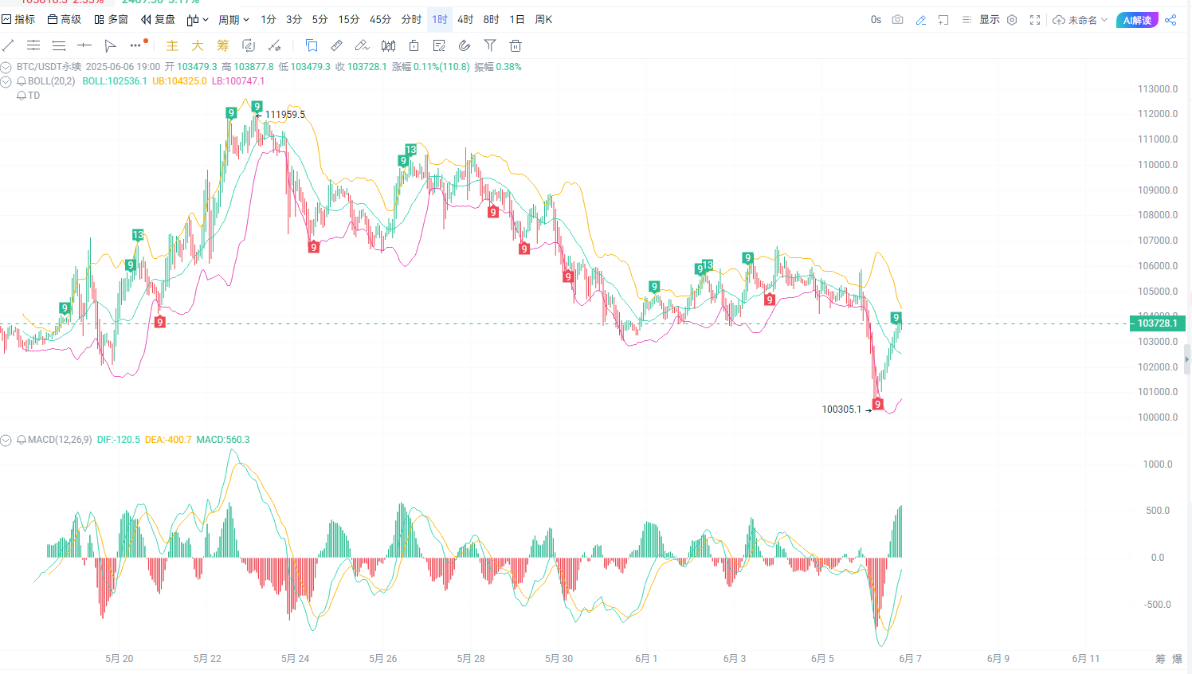The image size is (1192, 674).
Task: Open the 高级 advanced button
Action: click(x=65, y=19)
